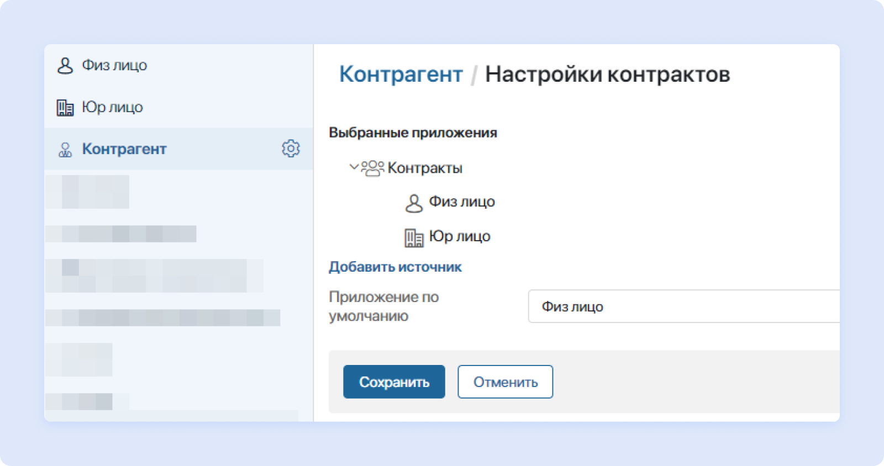Select Физ лицо in selected apps tree
The width and height of the screenshot is (884, 466).
pyautogui.click(x=462, y=202)
